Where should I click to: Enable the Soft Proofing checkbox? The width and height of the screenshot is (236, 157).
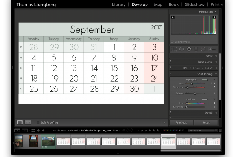coord(38,122)
